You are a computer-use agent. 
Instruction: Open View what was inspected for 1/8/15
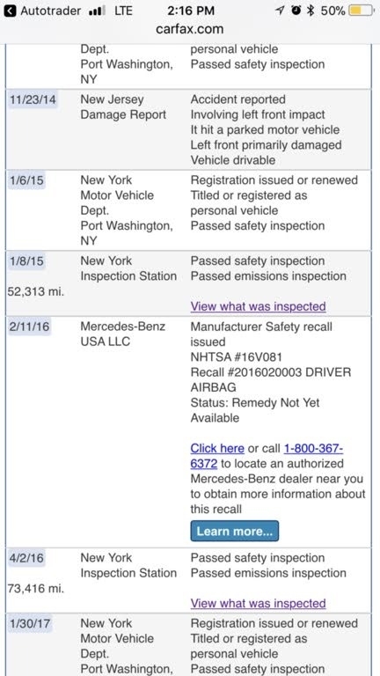click(258, 306)
